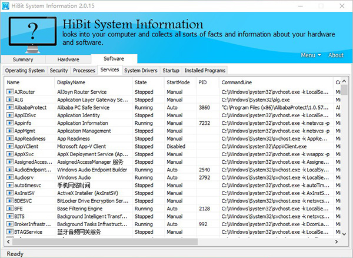Click the icon next to BITS
The image size is (353, 258).
coord(10,216)
